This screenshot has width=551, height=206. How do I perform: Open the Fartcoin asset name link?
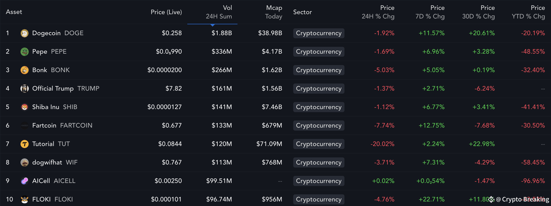coord(44,126)
